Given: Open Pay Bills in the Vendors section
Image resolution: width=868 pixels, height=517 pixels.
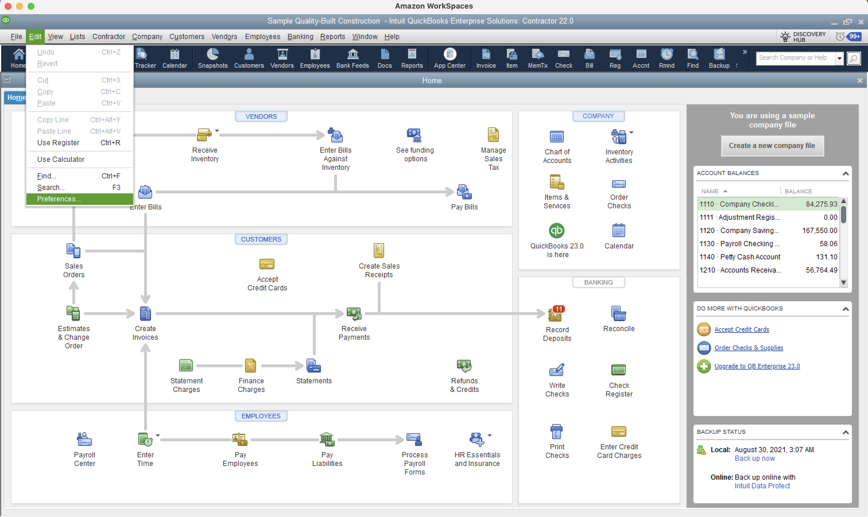Looking at the screenshot, I should 464,192.
